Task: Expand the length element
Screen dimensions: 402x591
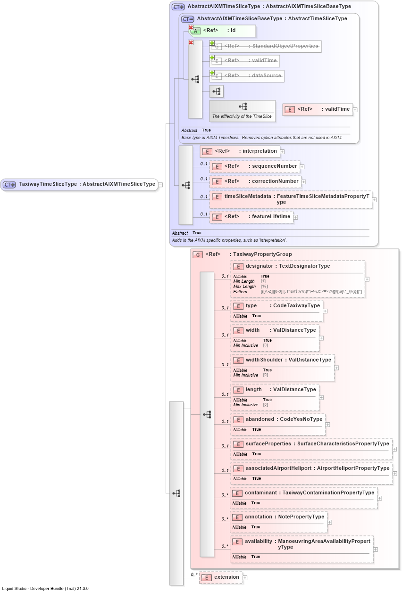Action: point(321,397)
